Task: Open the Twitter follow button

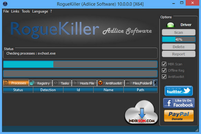Action: coord(179,91)
